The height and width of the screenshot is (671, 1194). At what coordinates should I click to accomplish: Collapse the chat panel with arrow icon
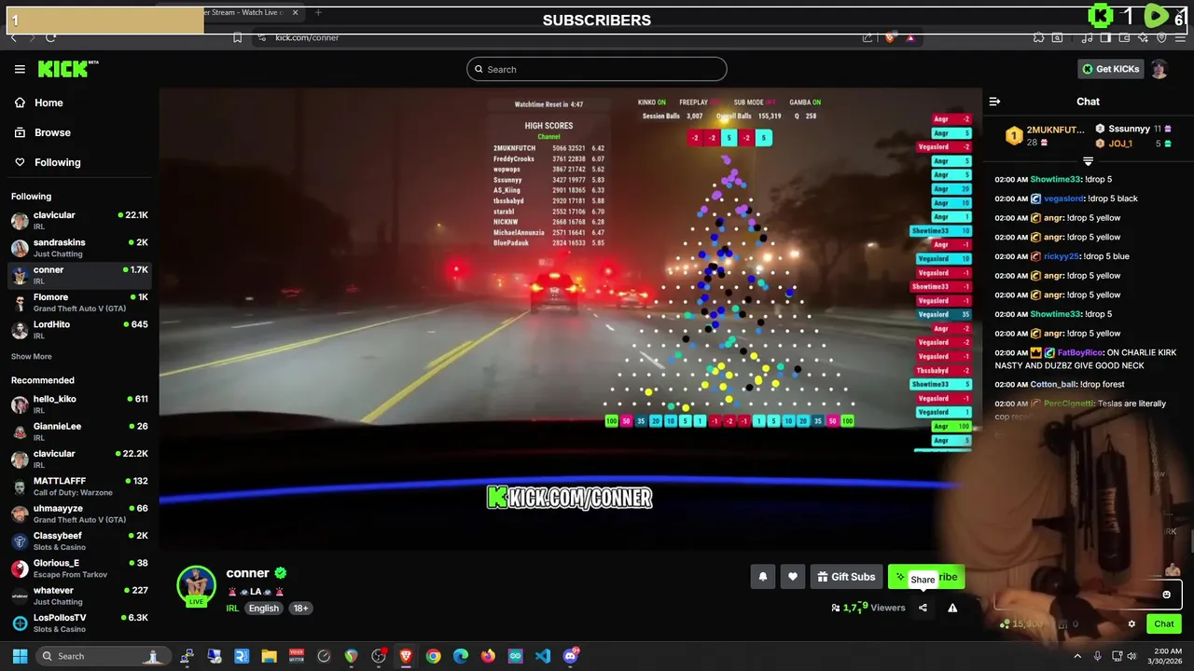click(x=994, y=102)
